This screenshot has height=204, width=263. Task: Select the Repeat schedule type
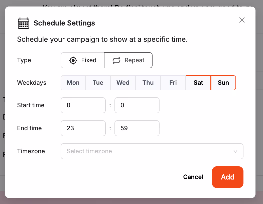tap(128, 60)
